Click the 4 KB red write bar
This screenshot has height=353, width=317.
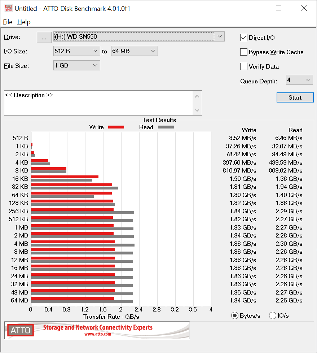point(40,161)
